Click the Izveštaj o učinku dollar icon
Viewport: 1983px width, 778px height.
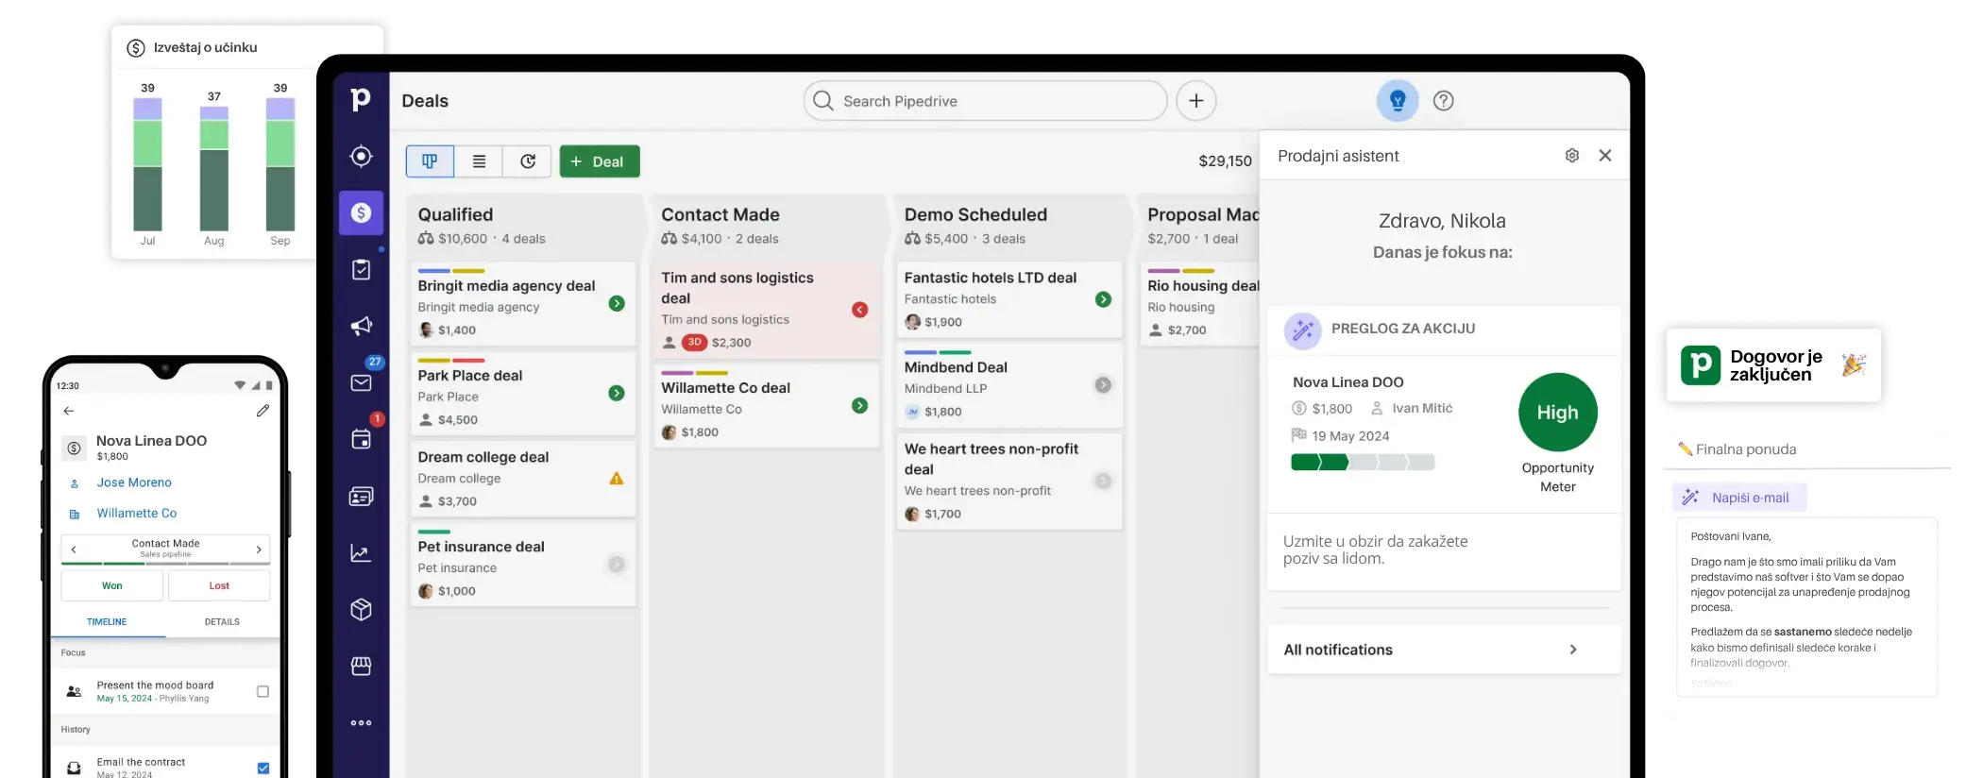tap(136, 48)
